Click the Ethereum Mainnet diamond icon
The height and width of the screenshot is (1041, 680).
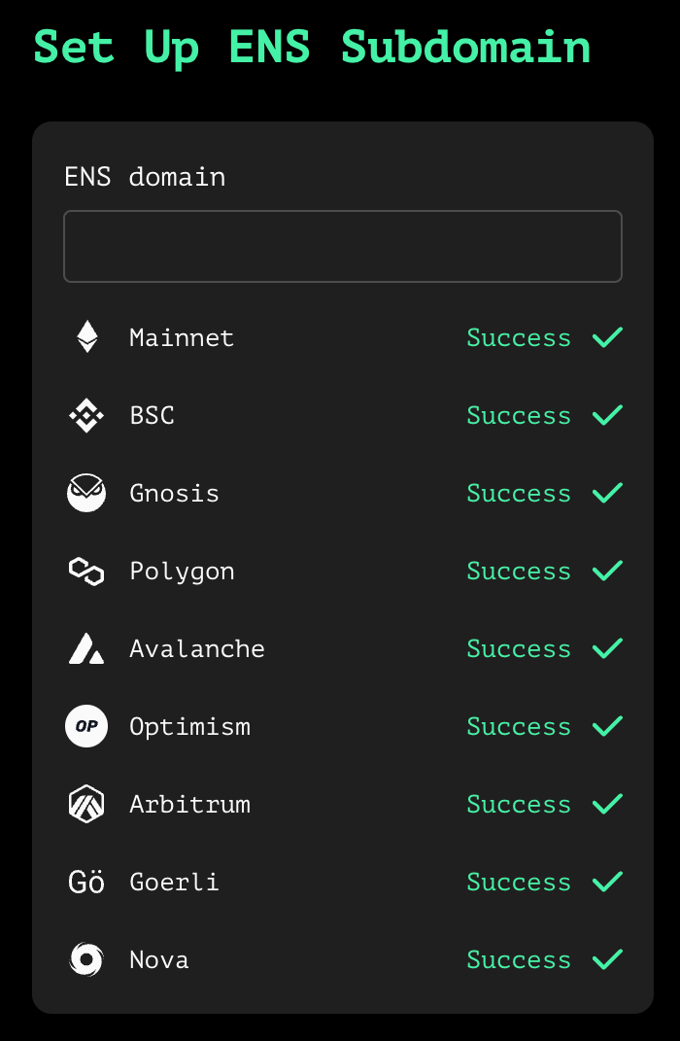click(86, 337)
